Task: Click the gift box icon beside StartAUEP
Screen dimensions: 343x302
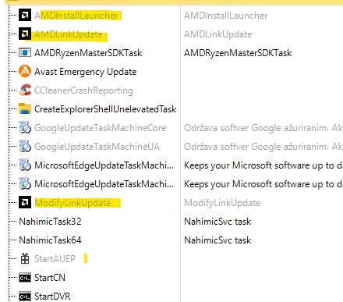Action: (25, 259)
